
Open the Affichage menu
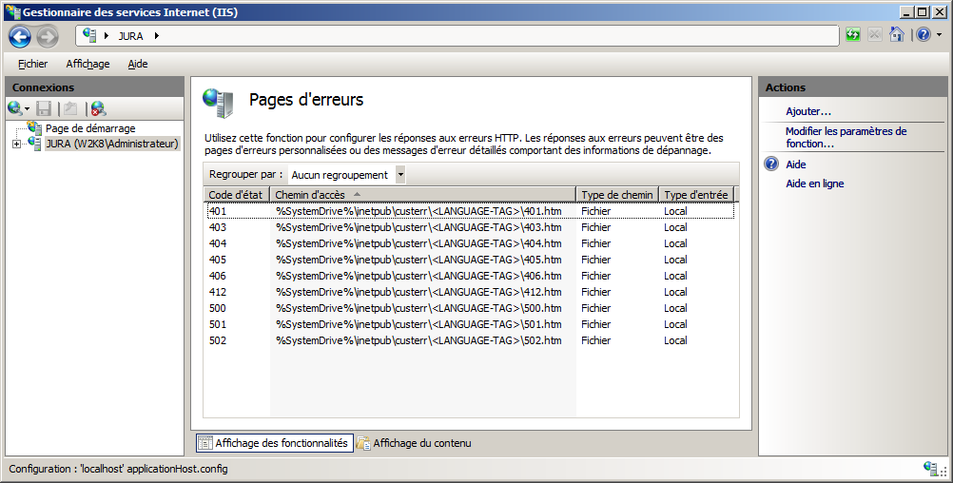[88, 64]
